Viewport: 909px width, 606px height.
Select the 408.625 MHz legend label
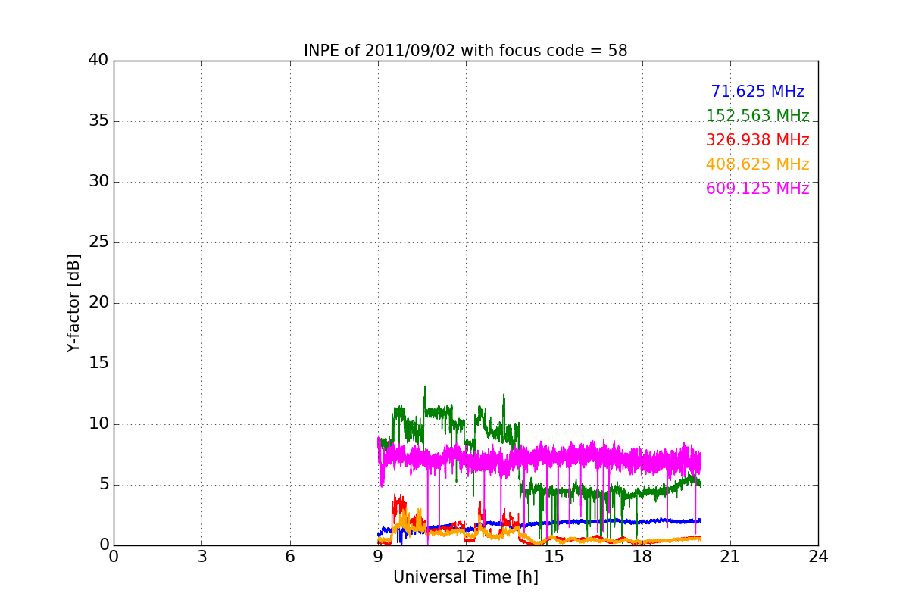coord(757,164)
